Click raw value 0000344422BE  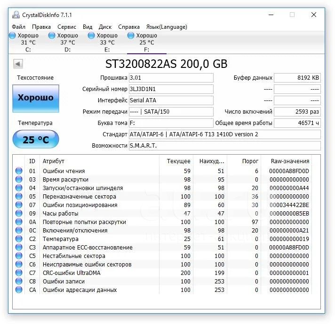click(289, 205)
